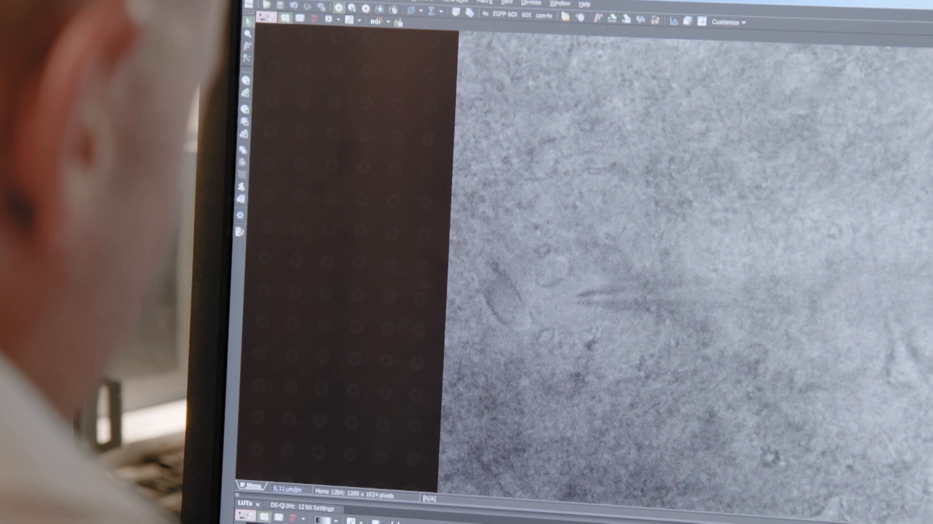Image resolution: width=933 pixels, height=524 pixels.
Task: Click red reset icon in bottom LUTs panel
Action: click(292, 519)
